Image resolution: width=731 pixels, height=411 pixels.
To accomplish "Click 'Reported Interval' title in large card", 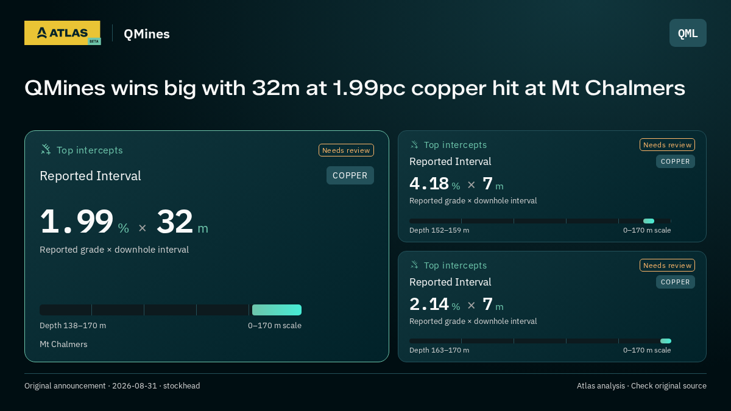I will 90,176.
